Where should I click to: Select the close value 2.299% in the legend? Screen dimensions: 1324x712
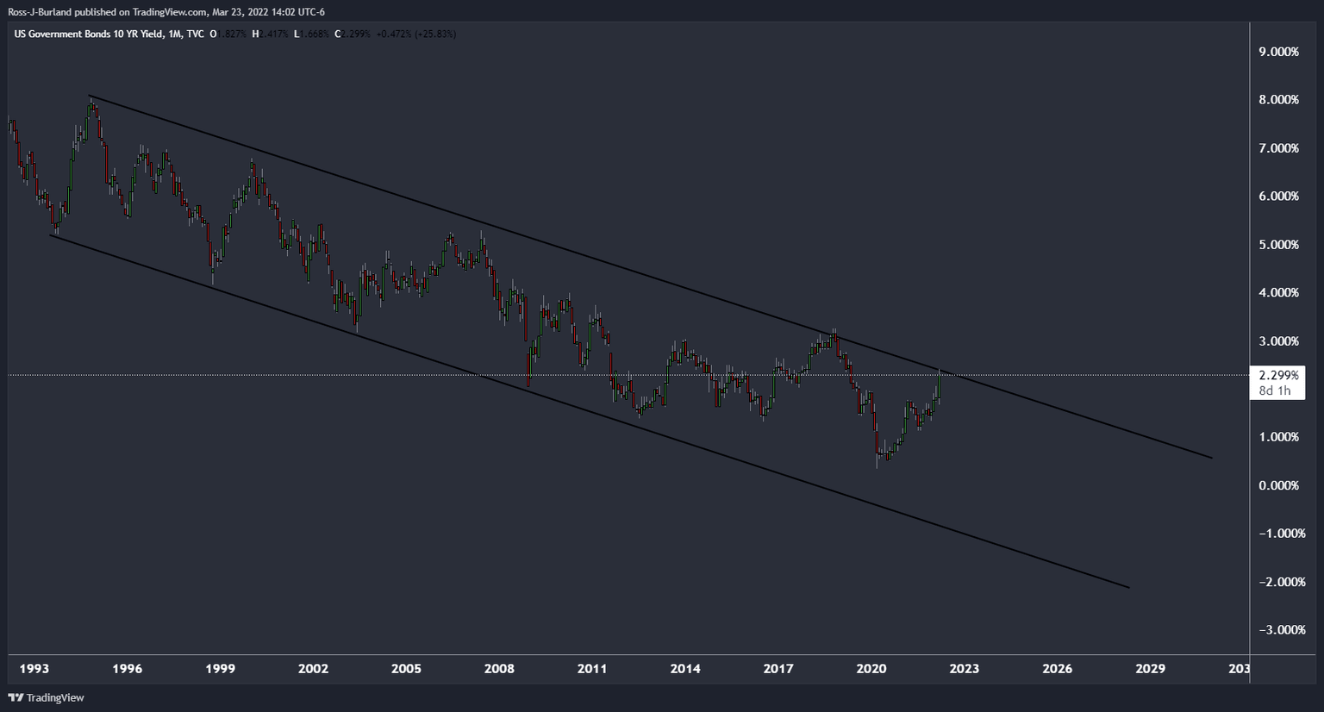(x=353, y=34)
